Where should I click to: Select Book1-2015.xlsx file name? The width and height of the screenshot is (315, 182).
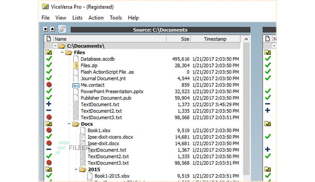[x=112, y=176]
